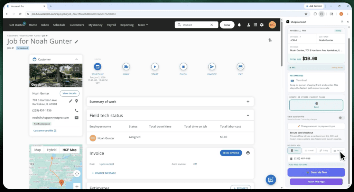354x192 pixels.
Task: Open Home in the top navigation
Action: point(33,25)
